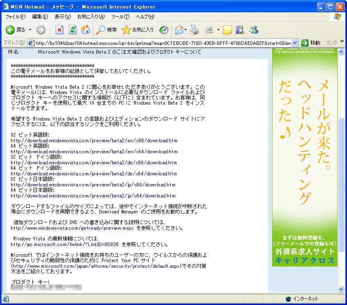Expand the Mail icon dropdown arrow
The image size is (347, 305).
[186, 29]
